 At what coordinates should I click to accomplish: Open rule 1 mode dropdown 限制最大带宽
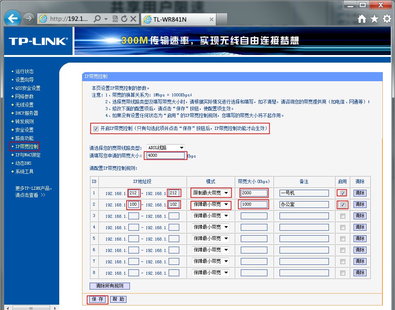[x=210, y=193]
